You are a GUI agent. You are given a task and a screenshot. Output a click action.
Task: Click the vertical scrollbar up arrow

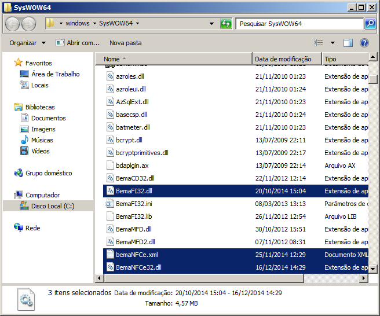coord(372,57)
